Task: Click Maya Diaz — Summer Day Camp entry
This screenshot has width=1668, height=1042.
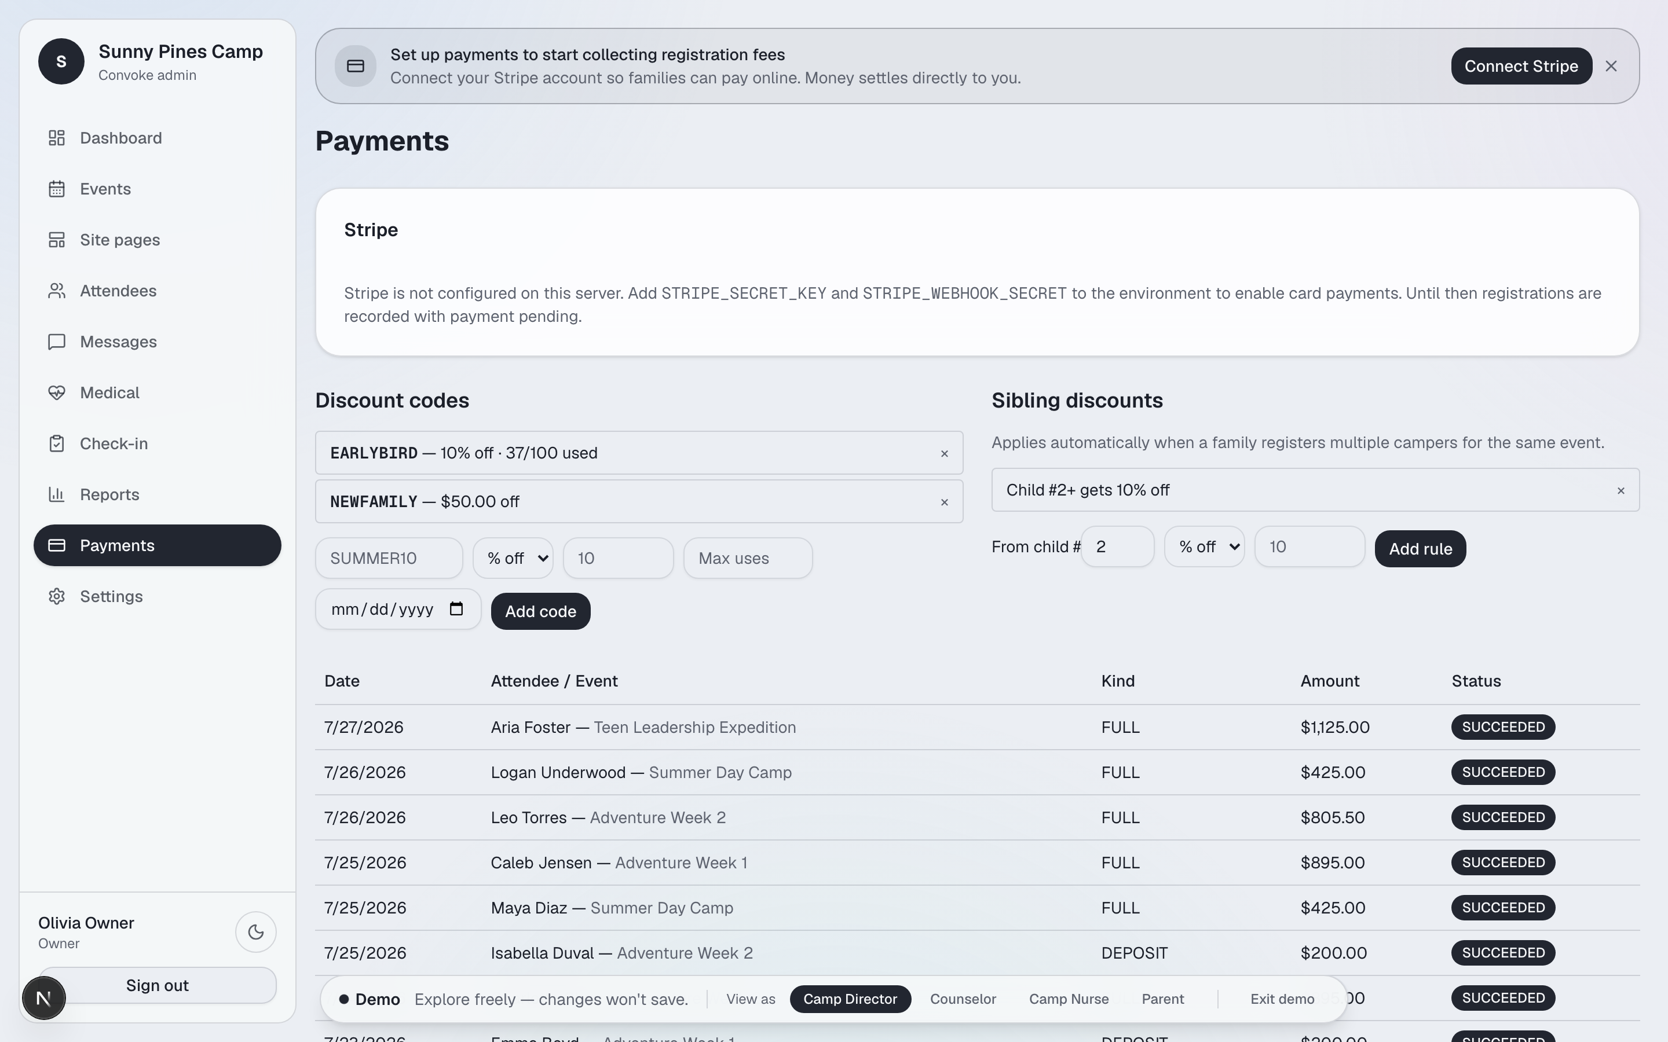Action: (x=612, y=908)
